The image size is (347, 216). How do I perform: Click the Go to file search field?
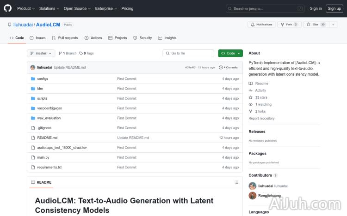pos(188,53)
